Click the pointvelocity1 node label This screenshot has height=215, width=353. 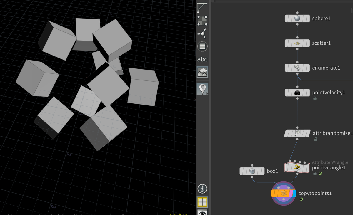coord(329,93)
